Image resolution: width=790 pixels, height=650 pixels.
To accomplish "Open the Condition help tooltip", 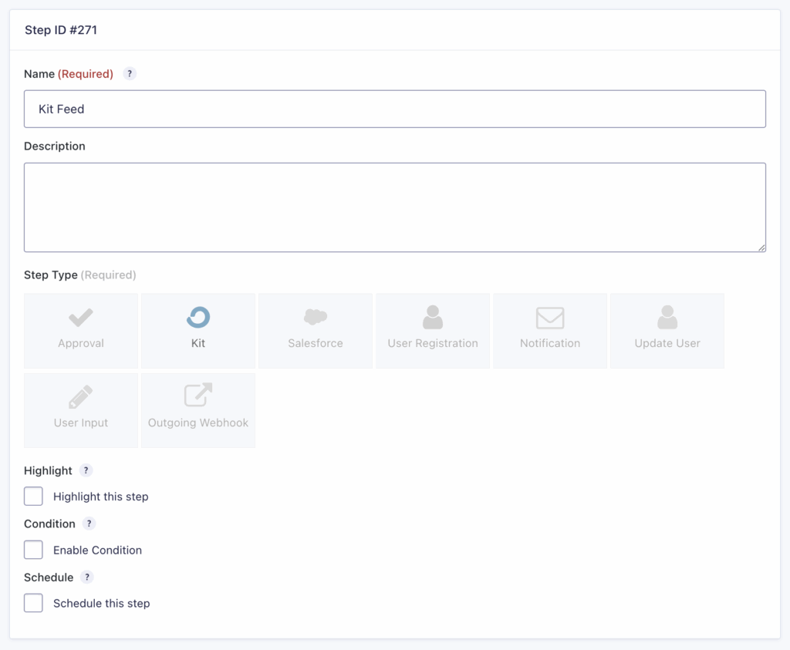I will [89, 524].
